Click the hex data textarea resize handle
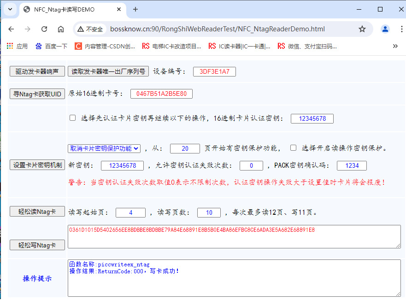This screenshot has height=300, width=406. point(398,246)
